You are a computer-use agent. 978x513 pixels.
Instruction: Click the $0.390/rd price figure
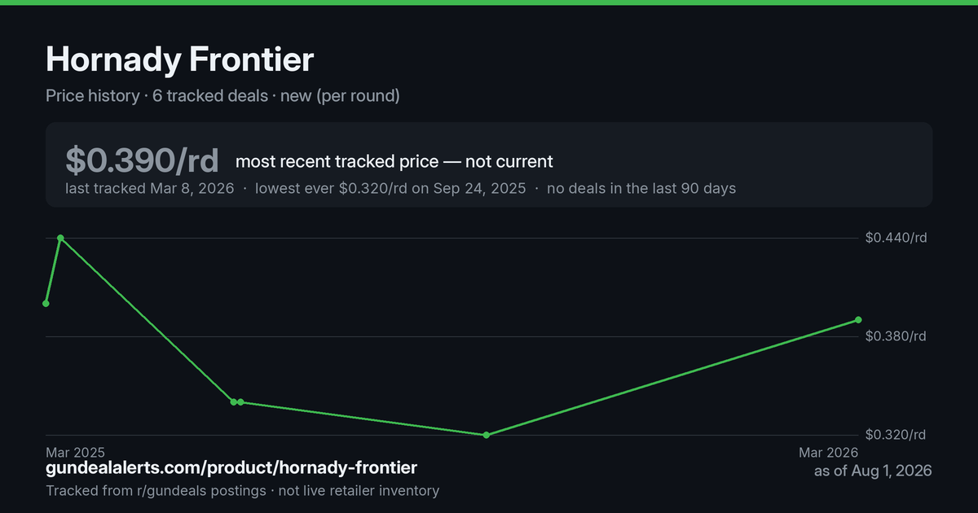143,160
